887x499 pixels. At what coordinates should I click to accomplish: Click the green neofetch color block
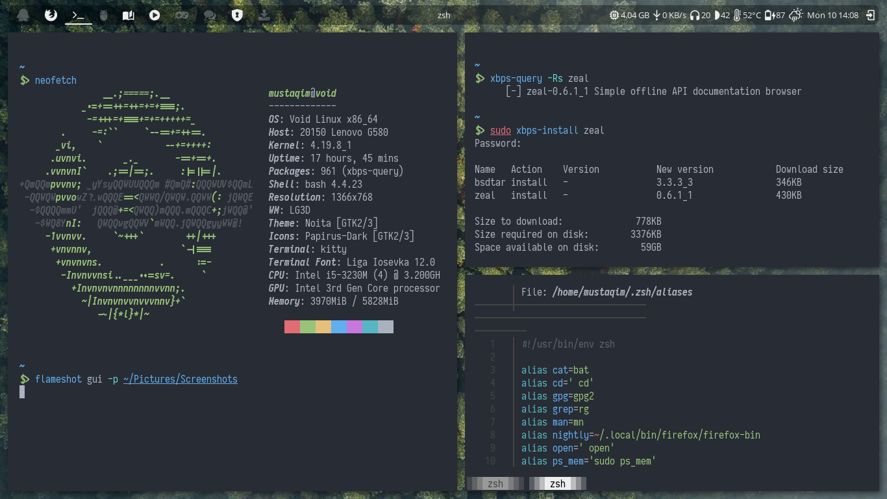pyautogui.click(x=308, y=327)
